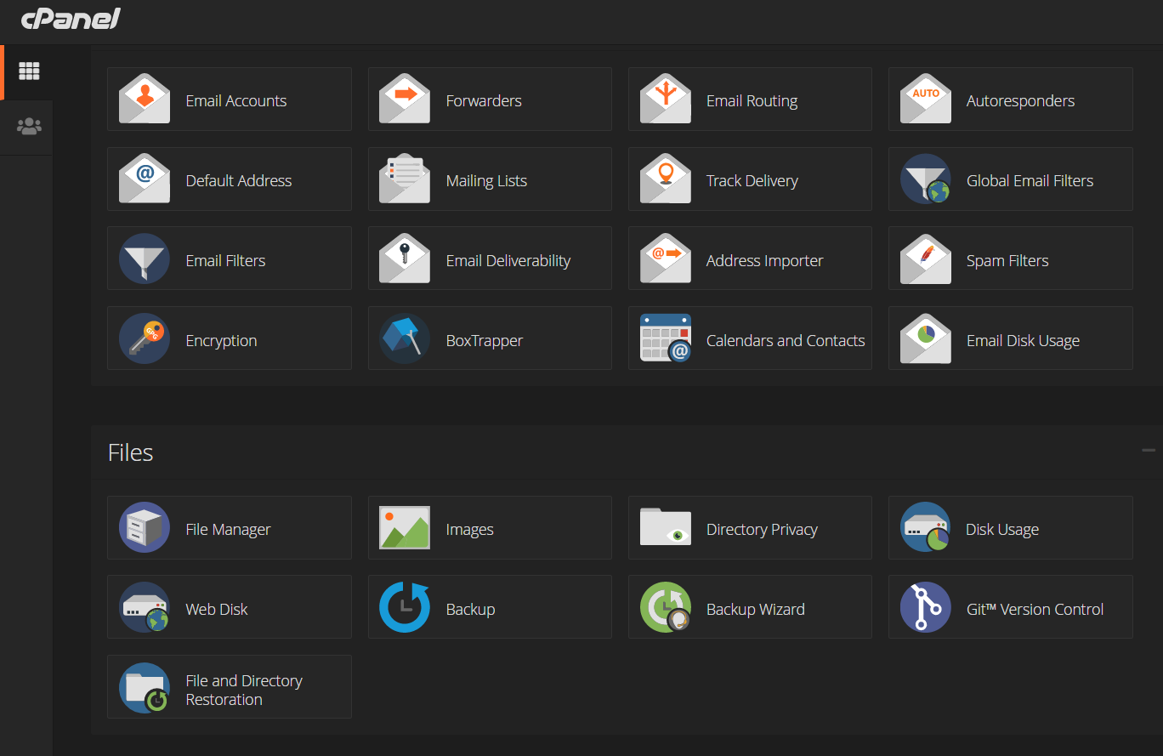Open the Spam Filters feather icon

925,259
